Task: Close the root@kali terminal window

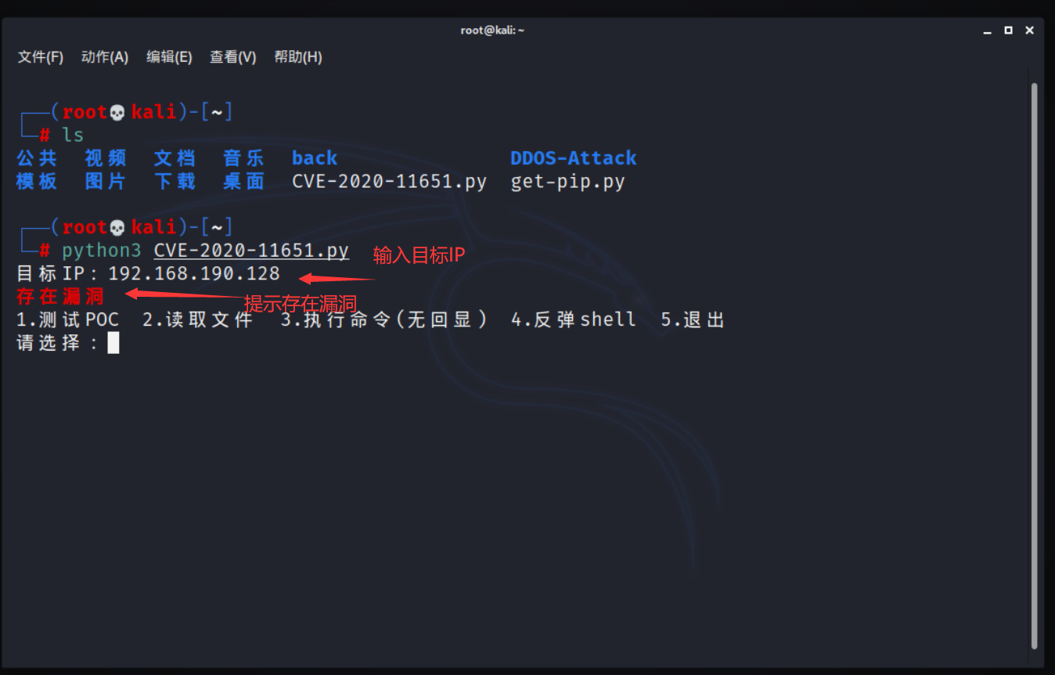Action: pyautogui.click(x=1030, y=31)
